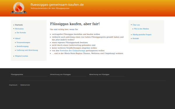The image size is (175, 109).
Task: Click bullet keine weiteren Verpflichtungen eingehen wollen
Action: click(x=74, y=48)
